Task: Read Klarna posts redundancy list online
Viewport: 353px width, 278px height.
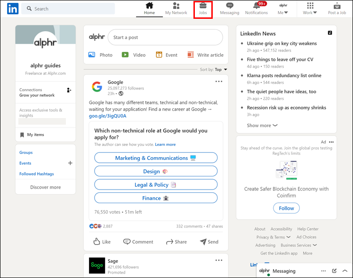Action: coord(284,76)
